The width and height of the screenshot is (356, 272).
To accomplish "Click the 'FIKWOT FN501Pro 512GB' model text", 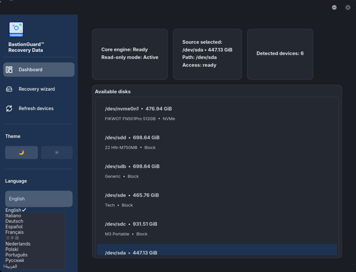I will pos(130,119).
